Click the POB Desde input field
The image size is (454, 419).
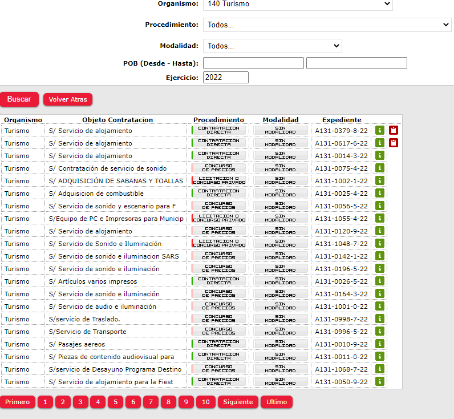(253, 63)
